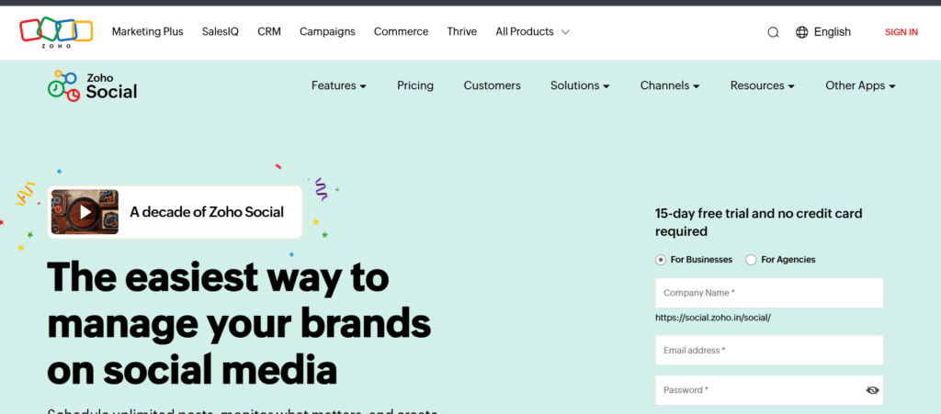Play the decade of Zoho Social video
The width and height of the screenshot is (941, 414).
[x=85, y=212]
